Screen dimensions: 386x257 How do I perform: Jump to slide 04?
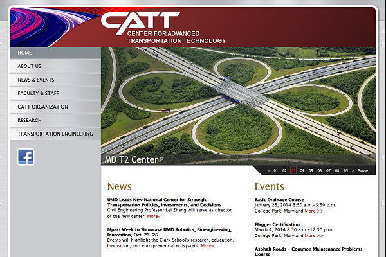302,170
